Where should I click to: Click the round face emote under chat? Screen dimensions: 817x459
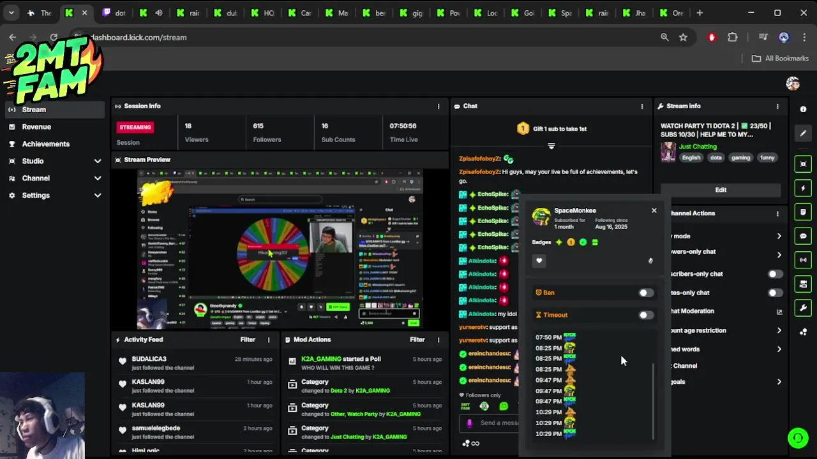coord(484,406)
